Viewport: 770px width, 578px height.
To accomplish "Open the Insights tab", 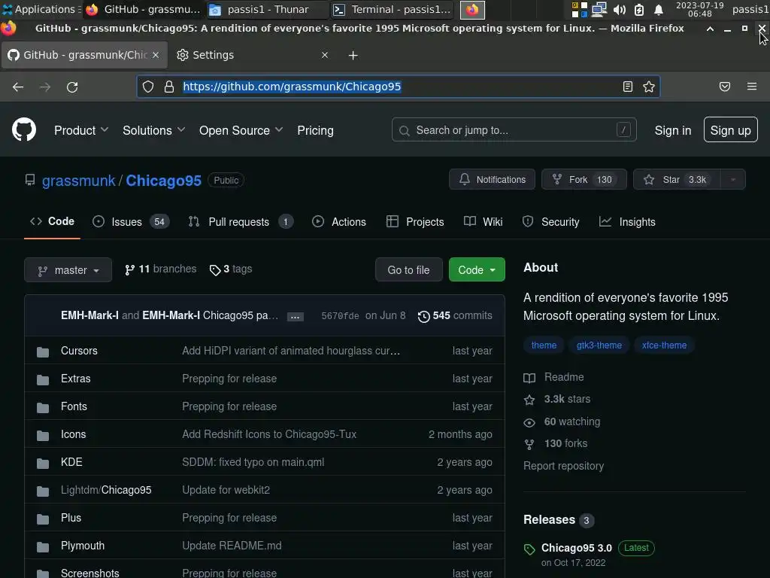I will (627, 222).
